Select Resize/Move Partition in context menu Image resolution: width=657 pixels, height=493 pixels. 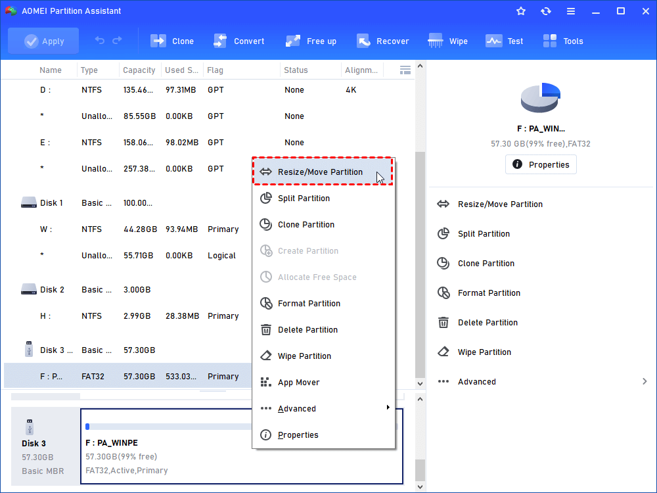tap(323, 172)
